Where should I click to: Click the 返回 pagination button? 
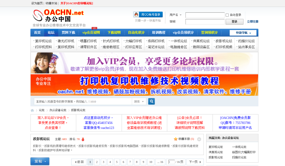(79, 162)
